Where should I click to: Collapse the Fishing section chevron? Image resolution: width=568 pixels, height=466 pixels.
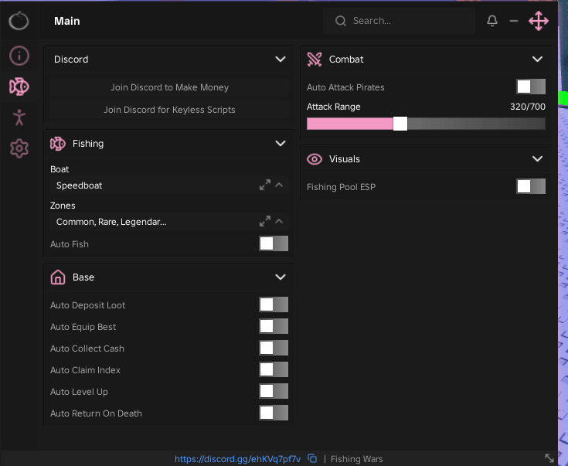pos(281,144)
